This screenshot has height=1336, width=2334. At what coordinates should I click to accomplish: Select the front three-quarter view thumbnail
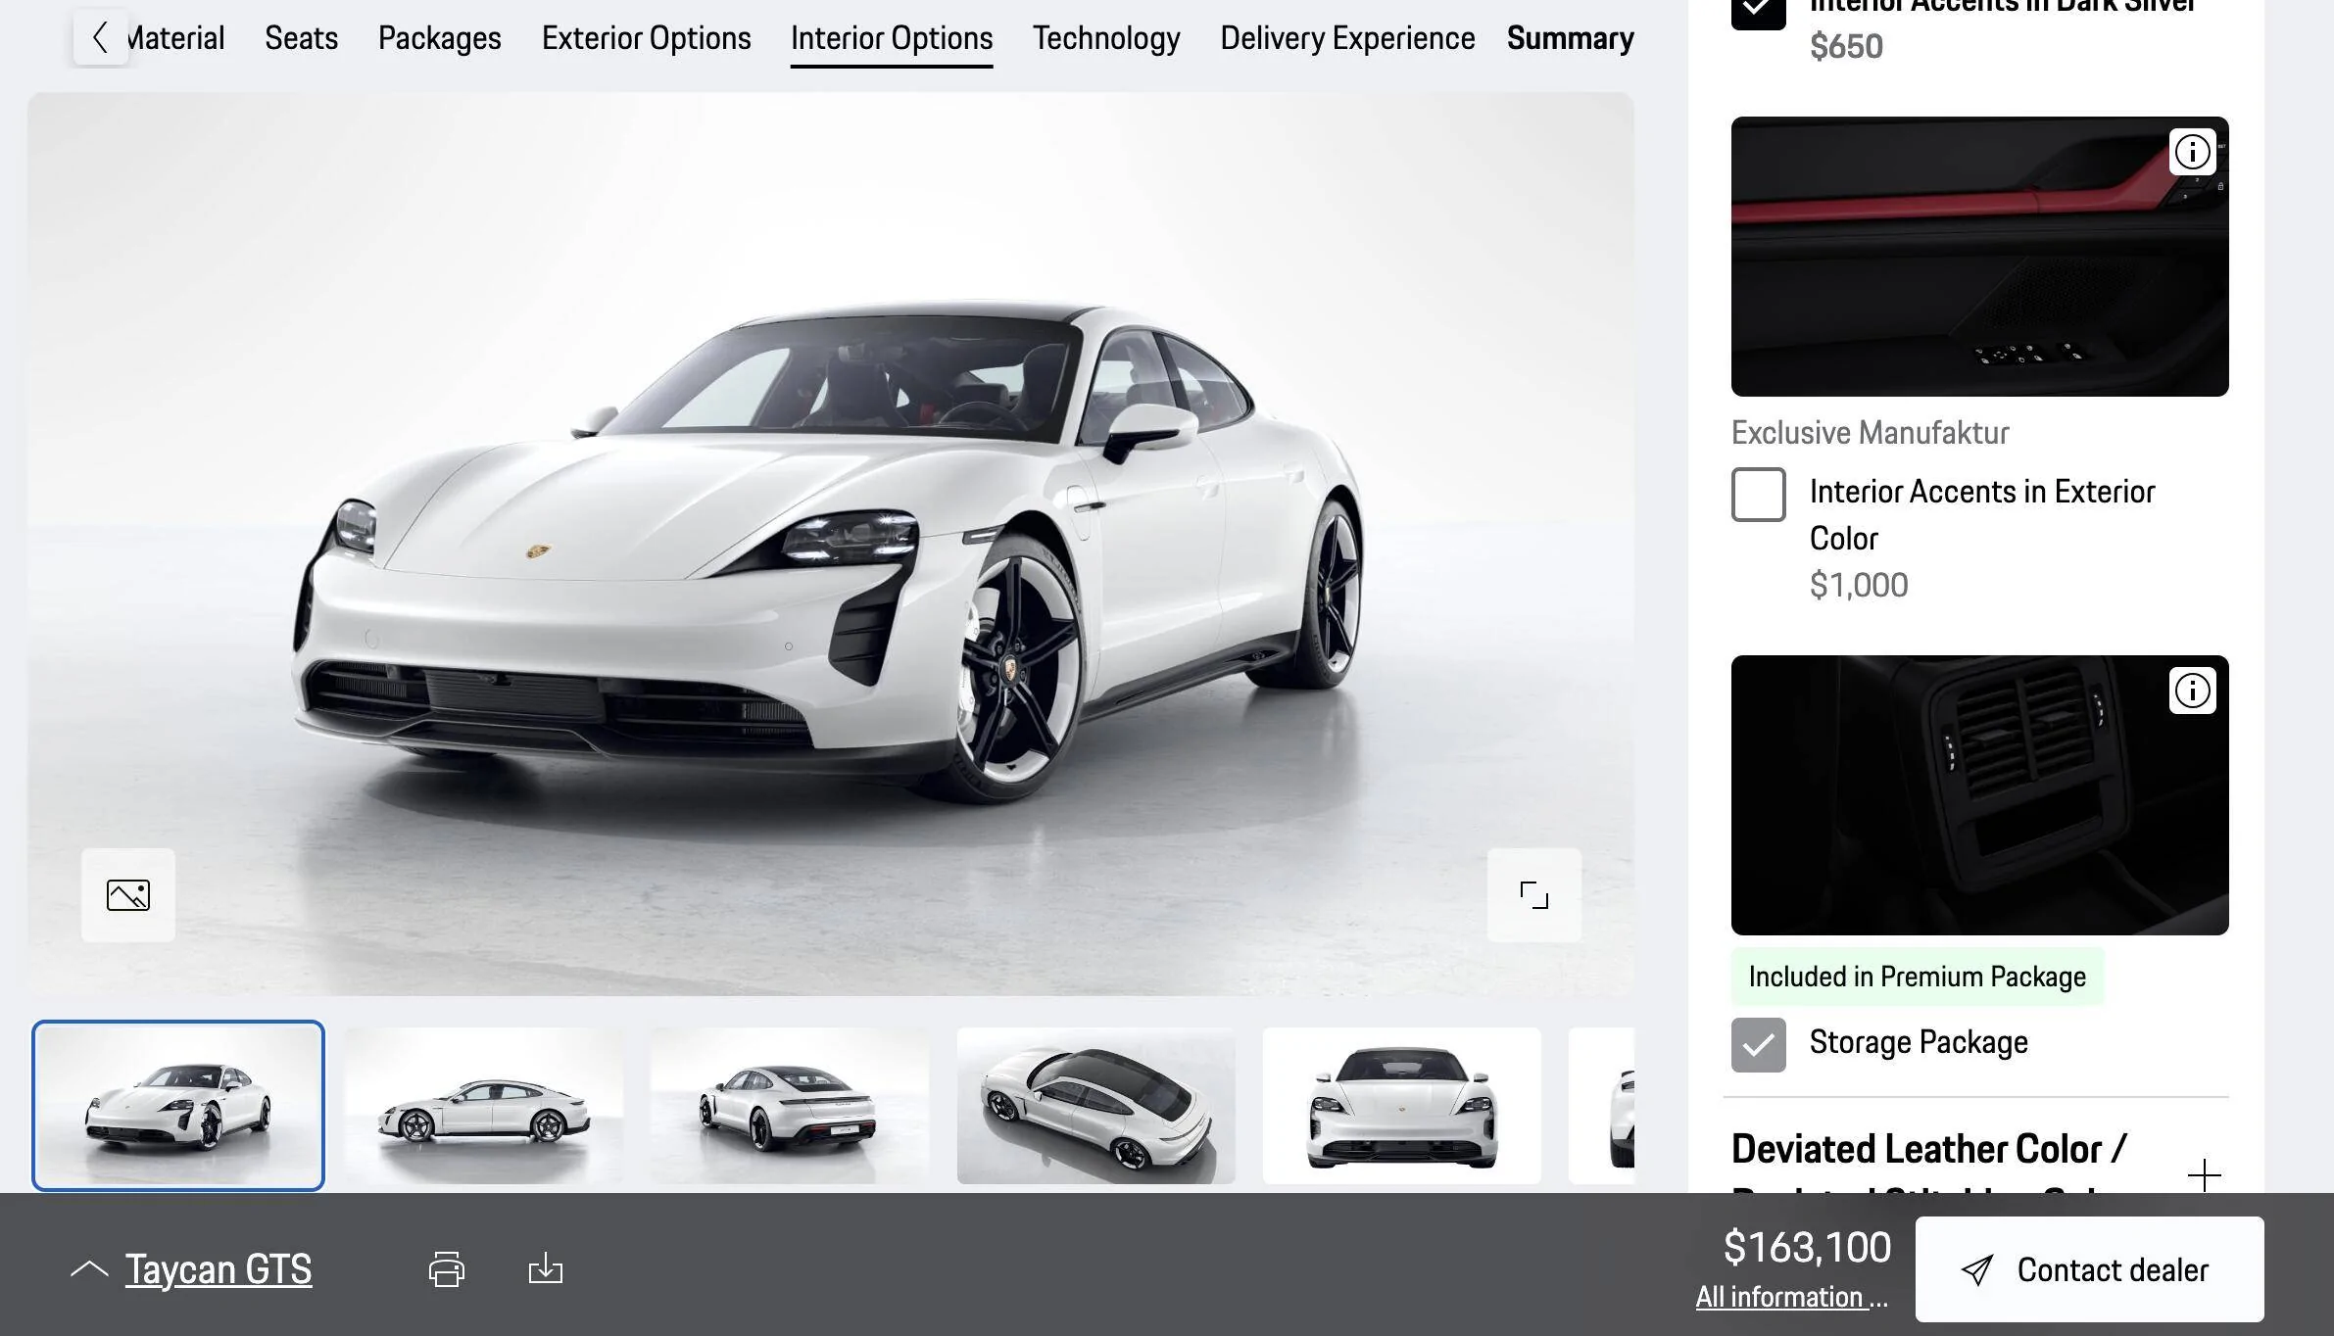coord(178,1106)
